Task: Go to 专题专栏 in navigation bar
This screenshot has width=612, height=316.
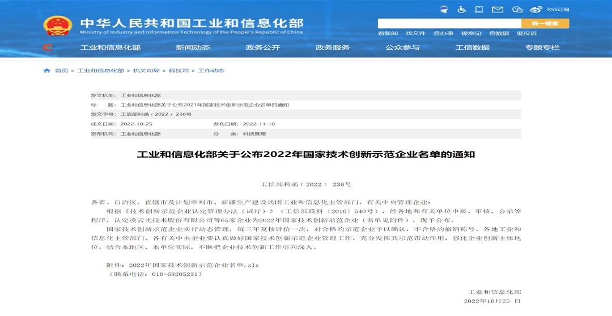Action: (x=542, y=47)
